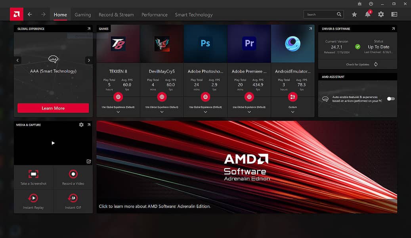Click AndroidEmulator average FPS 78.3
This screenshot has height=238, width=411.
(302, 85)
